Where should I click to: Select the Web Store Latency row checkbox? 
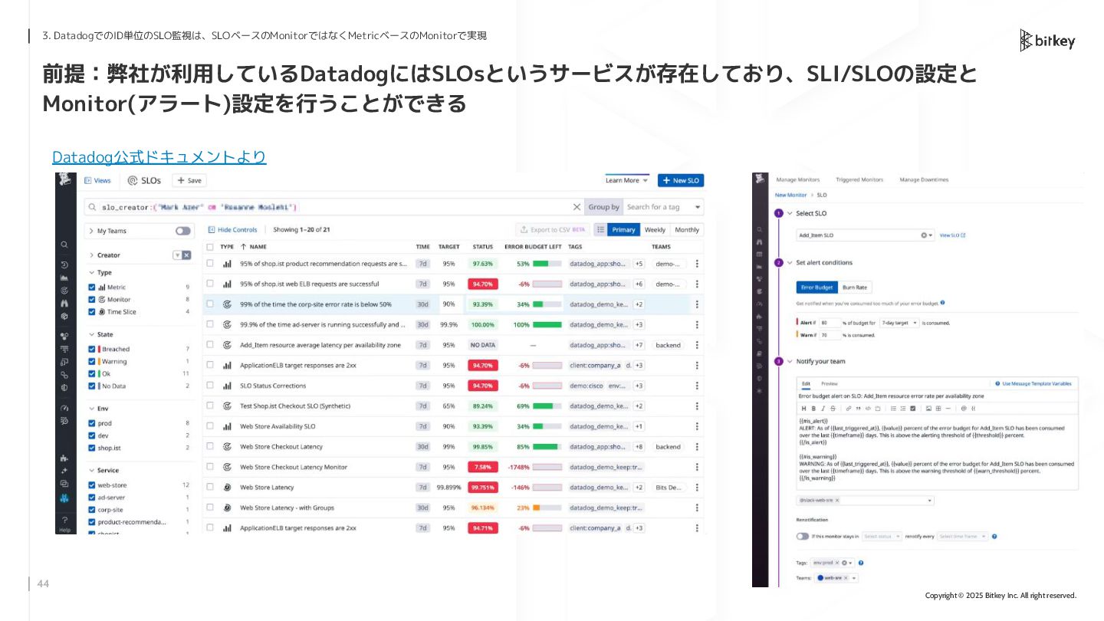tap(210, 487)
